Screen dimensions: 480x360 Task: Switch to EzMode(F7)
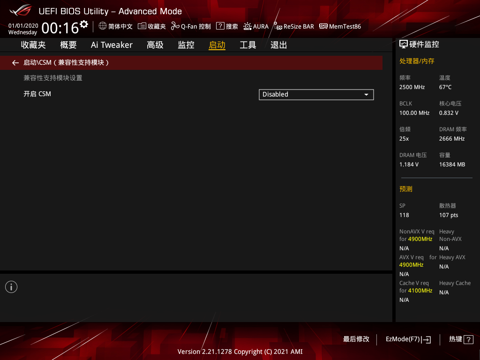pyautogui.click(x=408, y=339)
